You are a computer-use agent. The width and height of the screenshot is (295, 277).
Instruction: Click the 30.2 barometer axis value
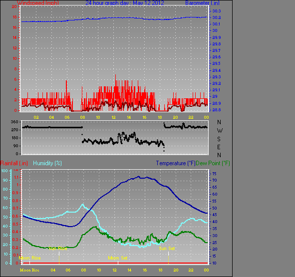(216, 17)
